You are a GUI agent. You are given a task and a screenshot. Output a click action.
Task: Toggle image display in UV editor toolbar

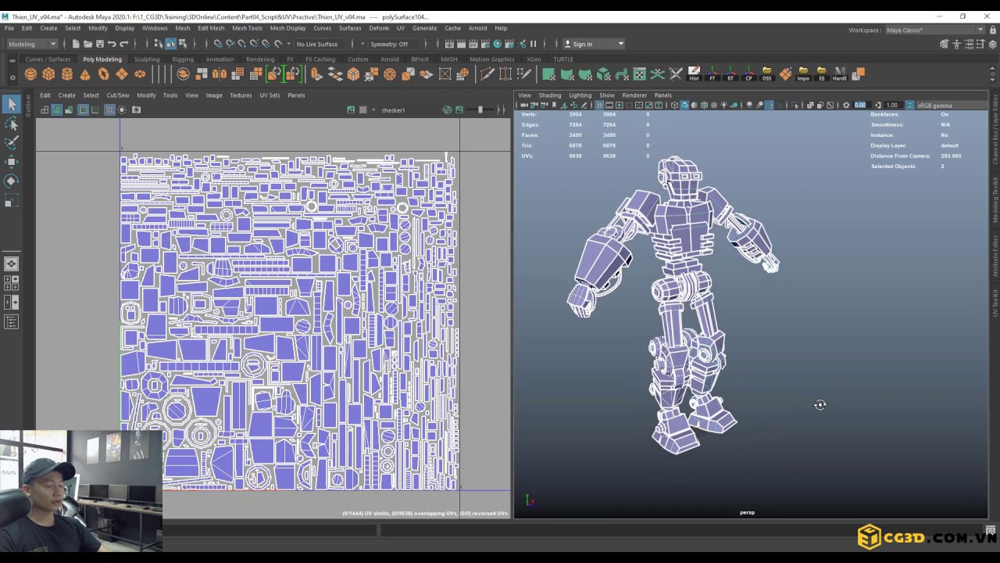[351, 110]
